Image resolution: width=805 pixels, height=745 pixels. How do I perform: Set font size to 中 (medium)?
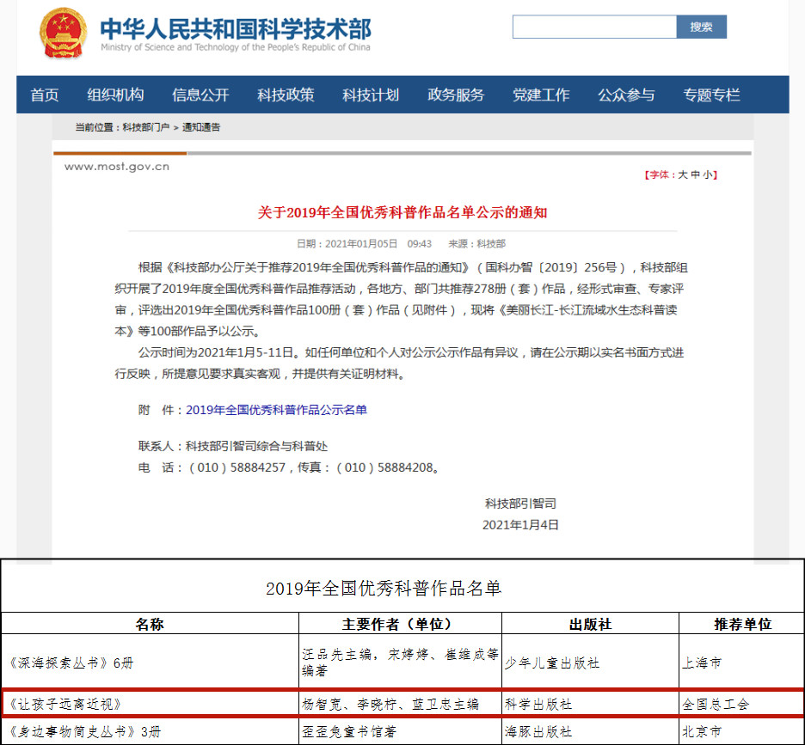point(695,174)
